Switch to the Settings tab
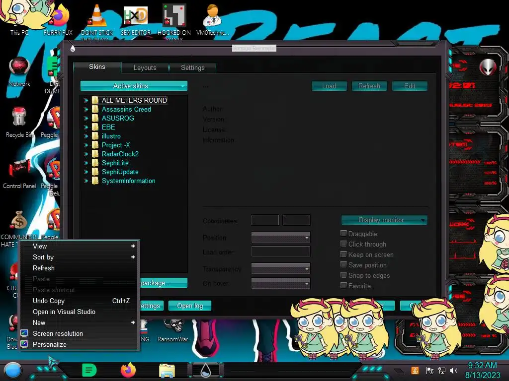509x381 pixels. [x=192, y=67]
